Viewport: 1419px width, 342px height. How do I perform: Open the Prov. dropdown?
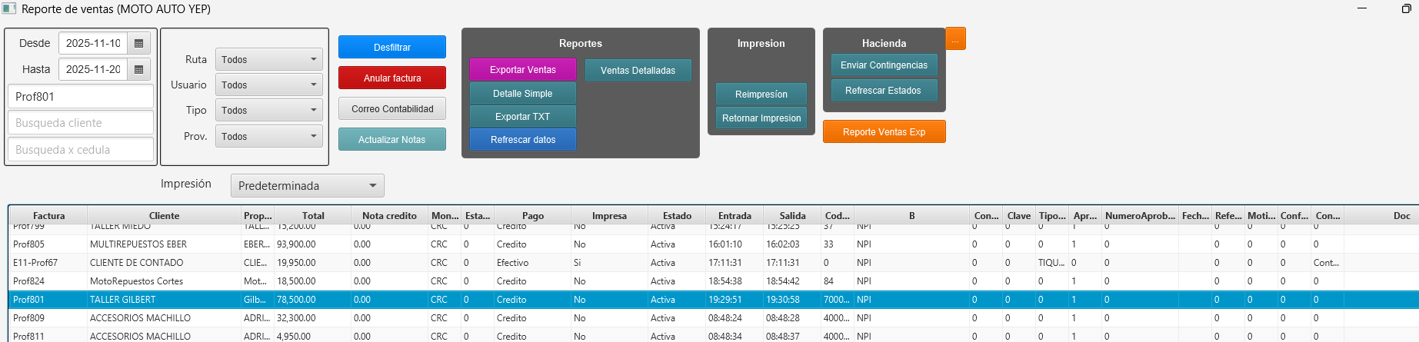[x=268, y=136]
